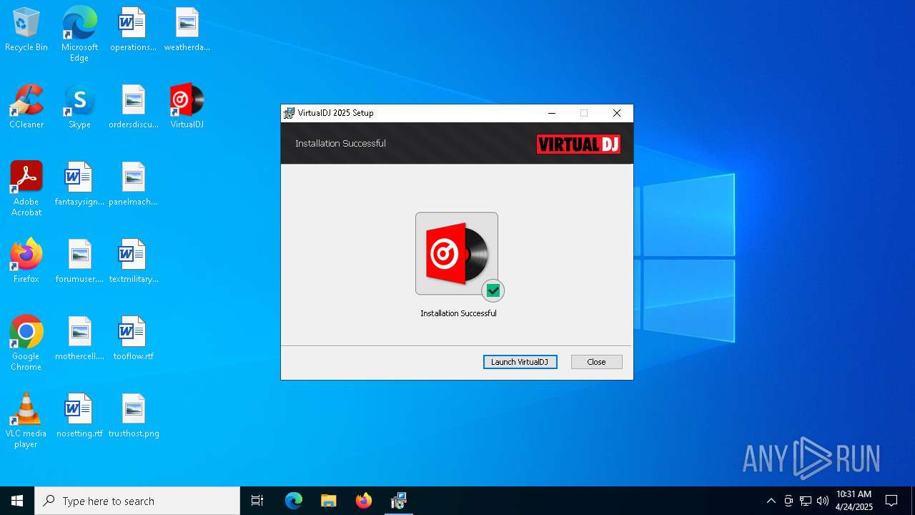Select the Firefox desktop shortcut
This screenshot has height=515, width=915.
coord(26,262)
